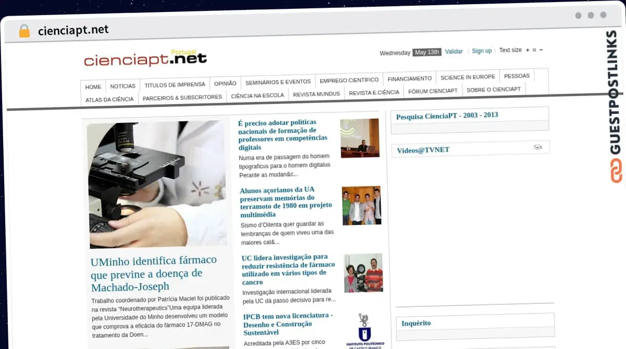Click the video icon in the Videos@TVNET box
This screenshot has width=626, height=349.
538,147
